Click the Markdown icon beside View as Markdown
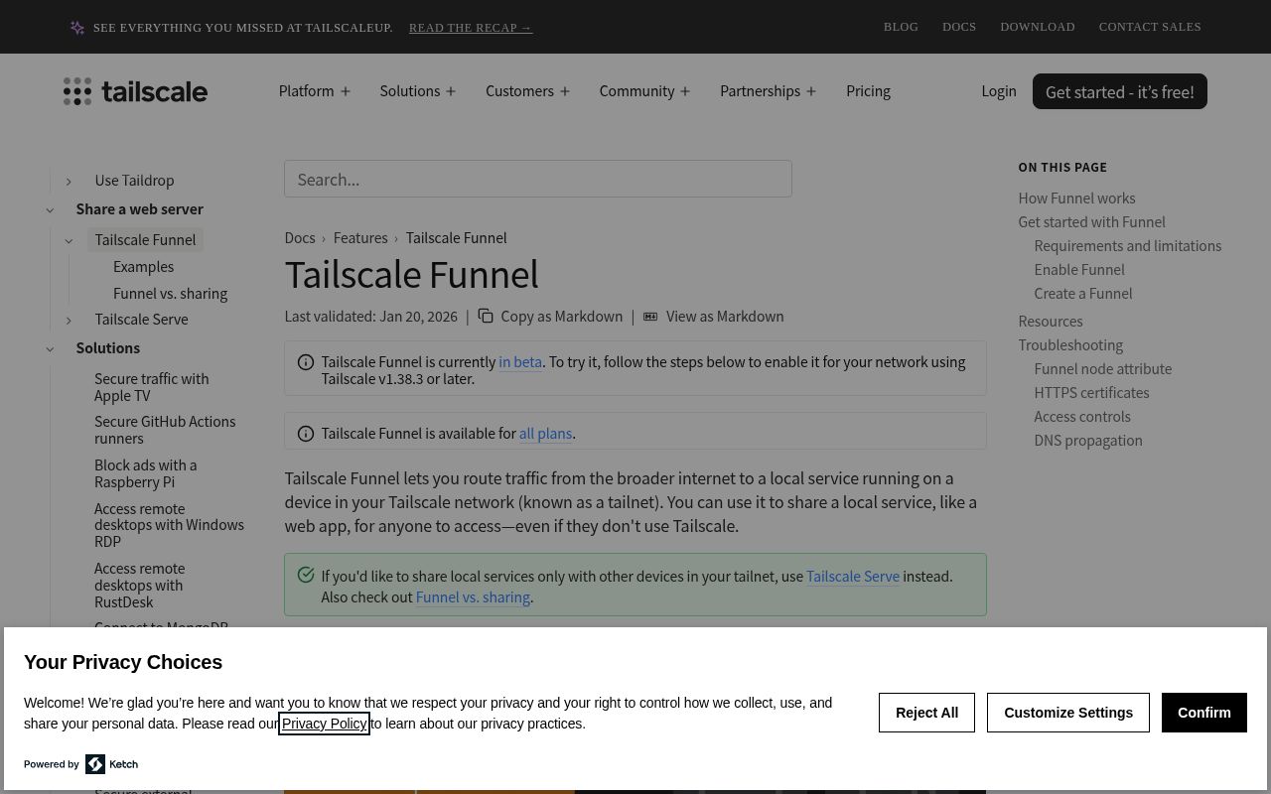The height and width of the screenshot is (794, 1271). [650, 316]
